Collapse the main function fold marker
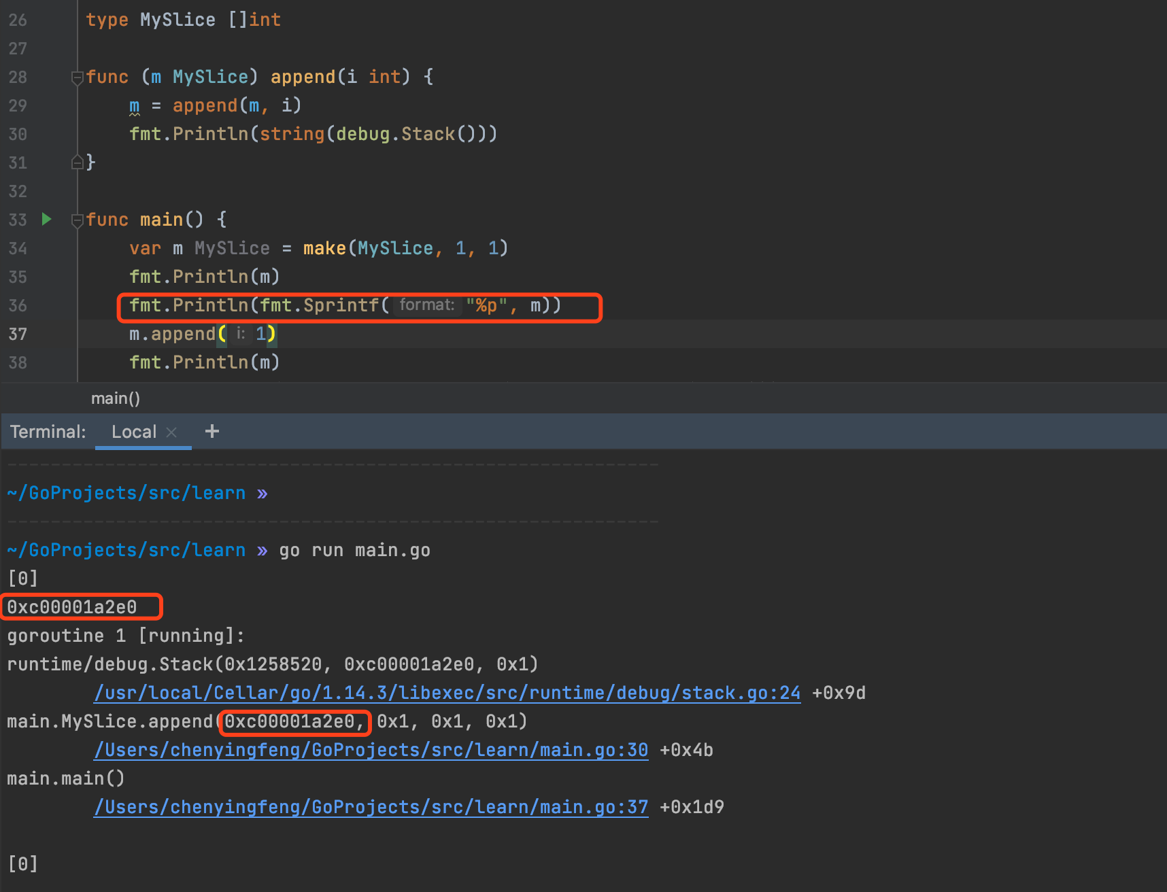This screenshot has height=892, width=1167. (78, 220)
